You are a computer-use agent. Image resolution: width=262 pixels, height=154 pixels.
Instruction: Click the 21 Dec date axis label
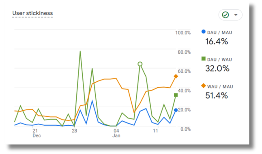point(36,133)
